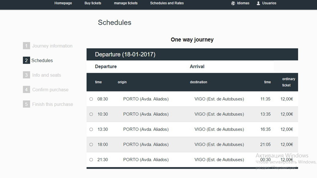Click the step 4 number box

coord(26,90)
